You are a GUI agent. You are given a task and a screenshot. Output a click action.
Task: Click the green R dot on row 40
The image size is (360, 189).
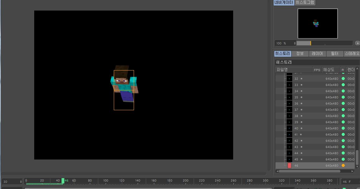coord(343,128)
